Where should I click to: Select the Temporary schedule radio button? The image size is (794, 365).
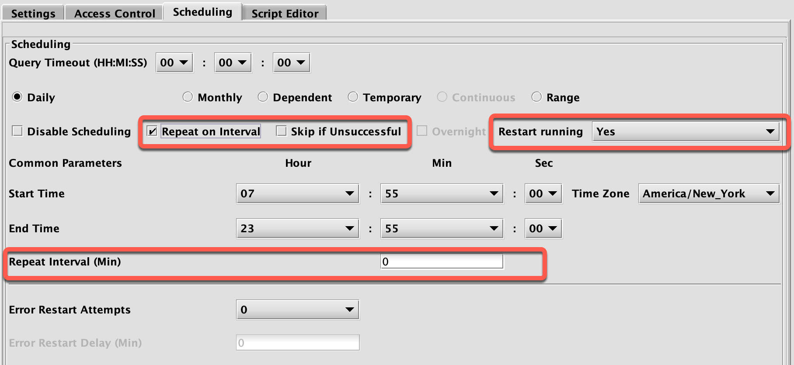(x=353, y=97)
